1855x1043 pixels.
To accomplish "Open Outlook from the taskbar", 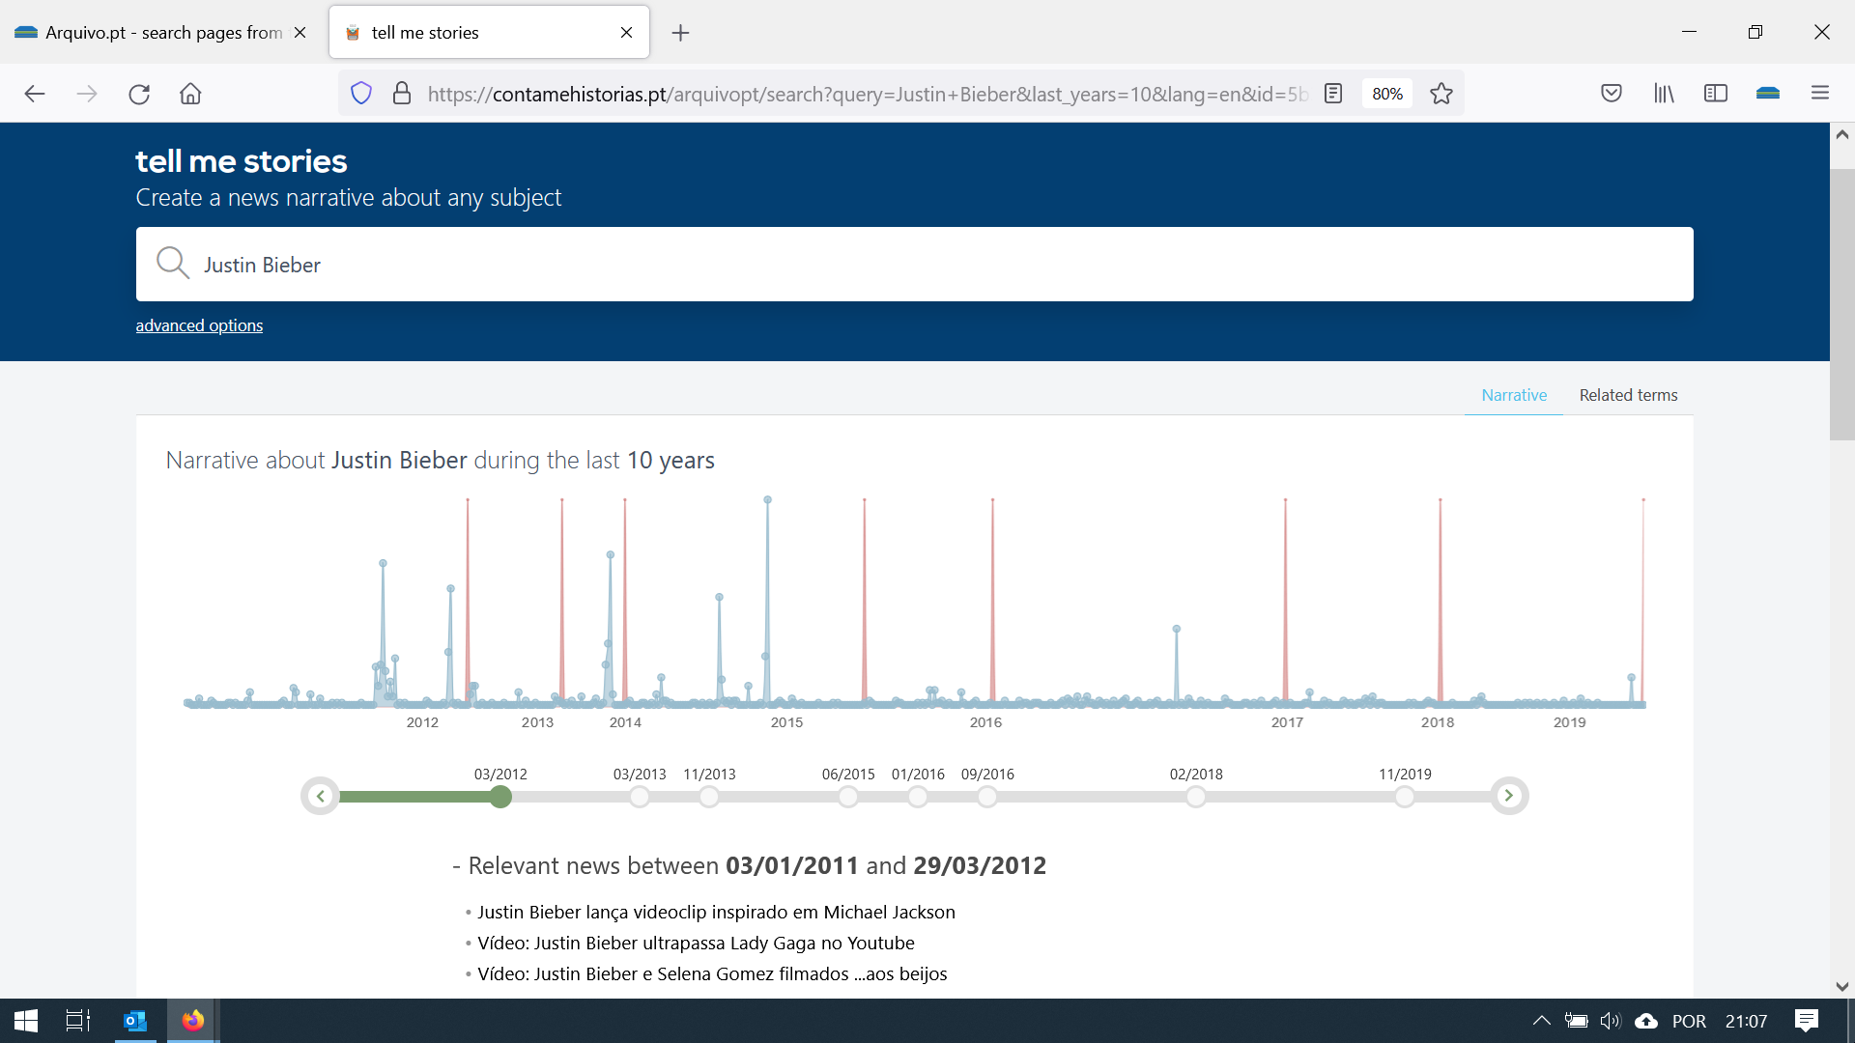I will 135,1021.
